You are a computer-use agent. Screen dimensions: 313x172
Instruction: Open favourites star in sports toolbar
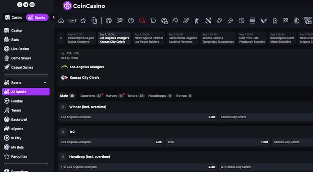pos(83,21)
